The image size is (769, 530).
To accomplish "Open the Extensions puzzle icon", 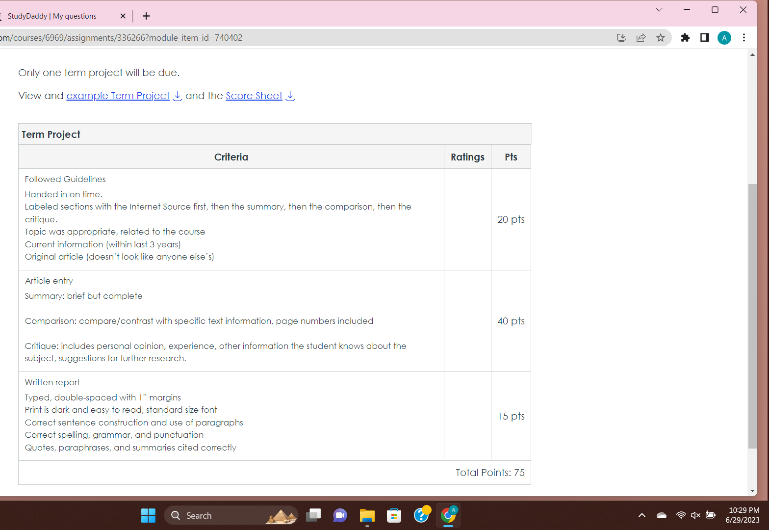I will [x=685, y=38].
